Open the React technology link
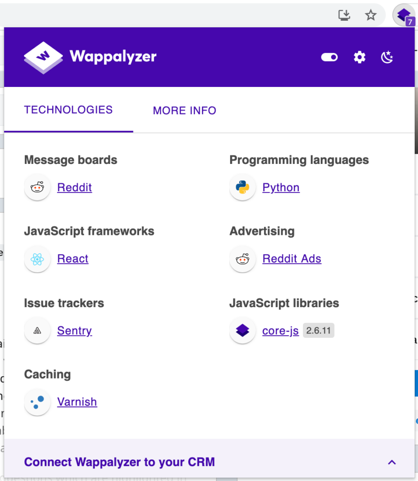Image resolution: width=418 pixels, height=481 pixels. (x=73, y=259)
